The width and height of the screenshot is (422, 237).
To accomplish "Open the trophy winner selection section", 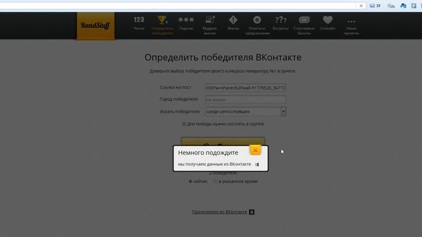I will coord(162,25).
